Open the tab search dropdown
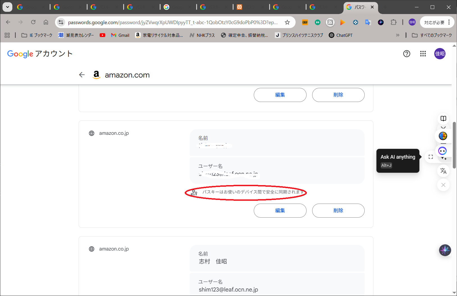457x296 pixels. 8,7
